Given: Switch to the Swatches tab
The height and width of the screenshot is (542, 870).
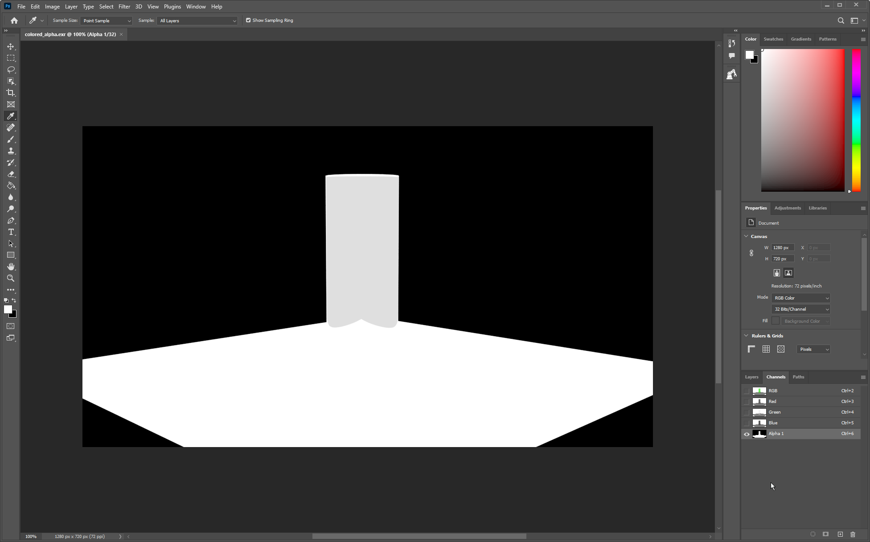Looking at the screenshot, I should click(773, 39).
